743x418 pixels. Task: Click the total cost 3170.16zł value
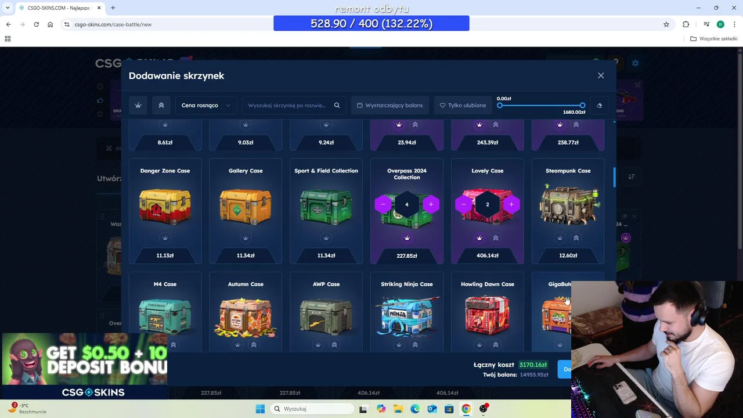pyautogui.click(x=533, y=365)
